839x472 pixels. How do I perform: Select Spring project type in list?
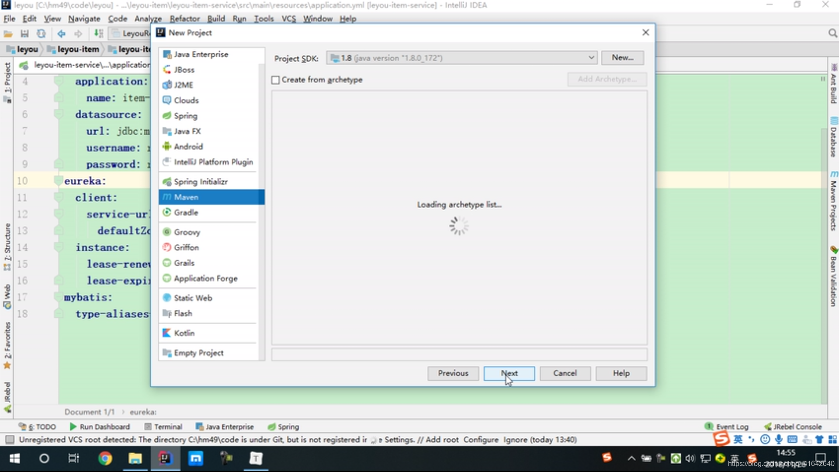(211, 116)
